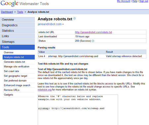Screen dimensions: 149x125
Task: Click the 'Last downloaded' label
Action: [48, 36]
